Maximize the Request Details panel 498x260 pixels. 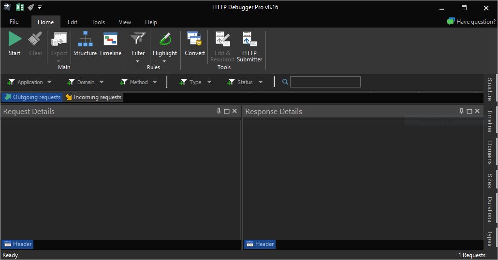pyautogui.click(x=227, y=111)
